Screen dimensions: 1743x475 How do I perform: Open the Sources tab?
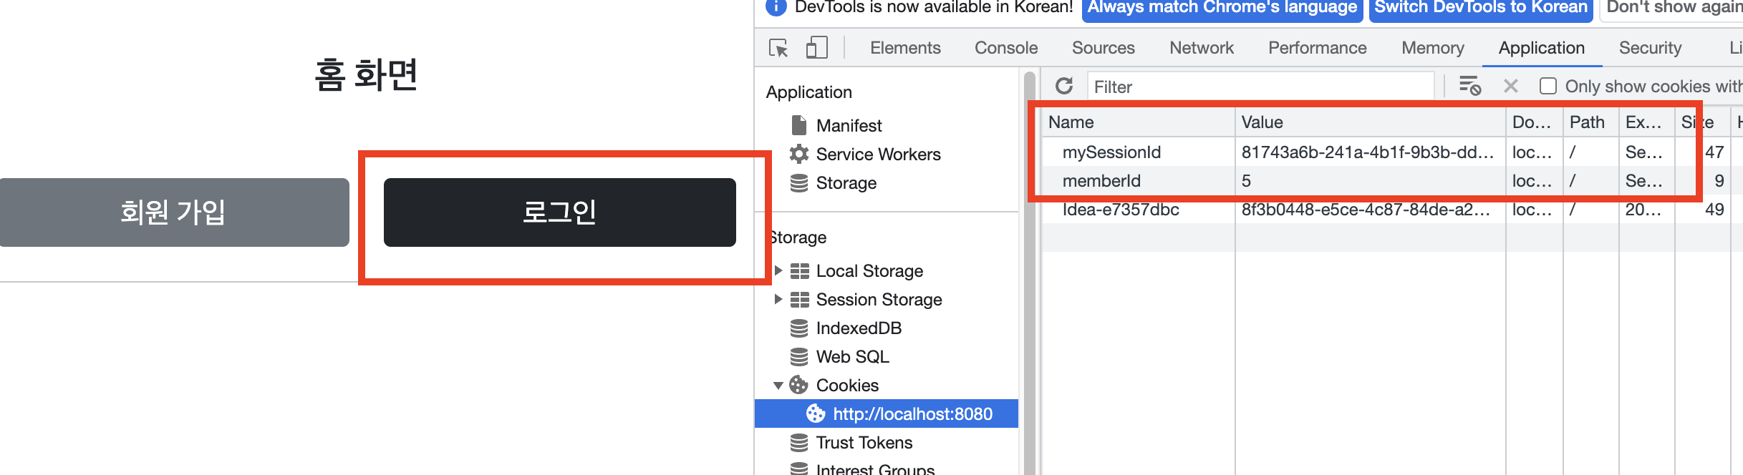pyautogui.click(x=1104, y=48)
